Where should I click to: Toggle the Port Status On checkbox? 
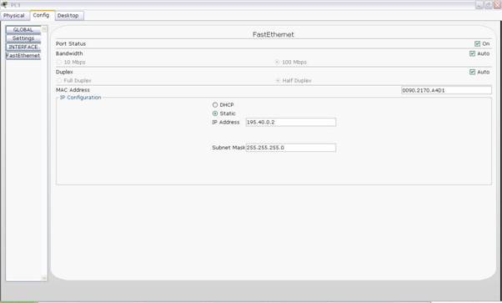(477, 43)
